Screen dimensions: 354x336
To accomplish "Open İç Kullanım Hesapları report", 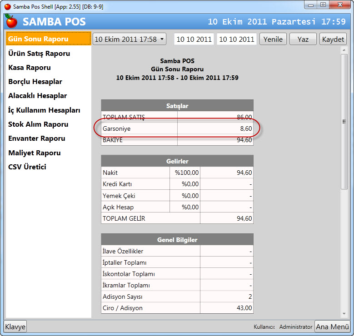I will 44,110.
